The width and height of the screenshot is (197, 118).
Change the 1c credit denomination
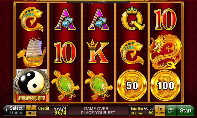(x=160, y=110)
